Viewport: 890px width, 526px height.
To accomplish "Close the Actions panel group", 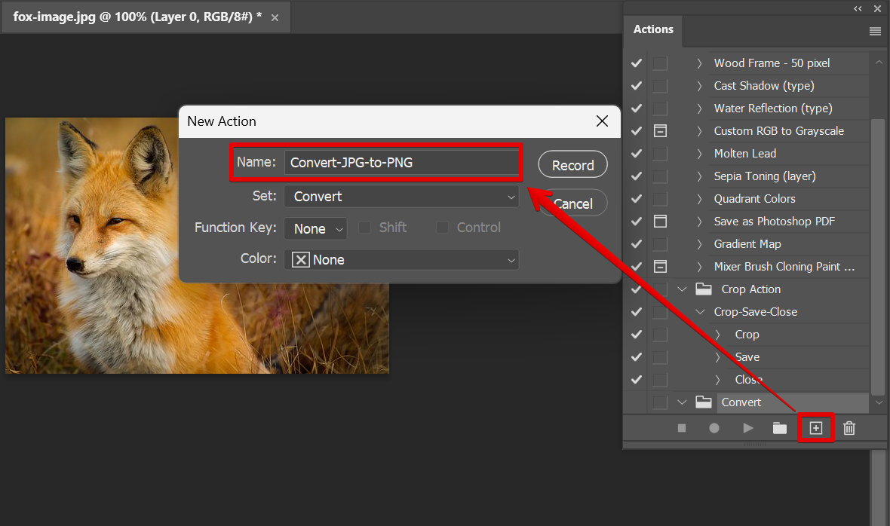I will [877, 8].
